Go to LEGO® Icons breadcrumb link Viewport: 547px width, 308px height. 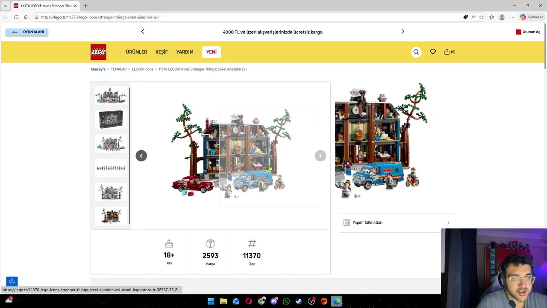[142, 69]
